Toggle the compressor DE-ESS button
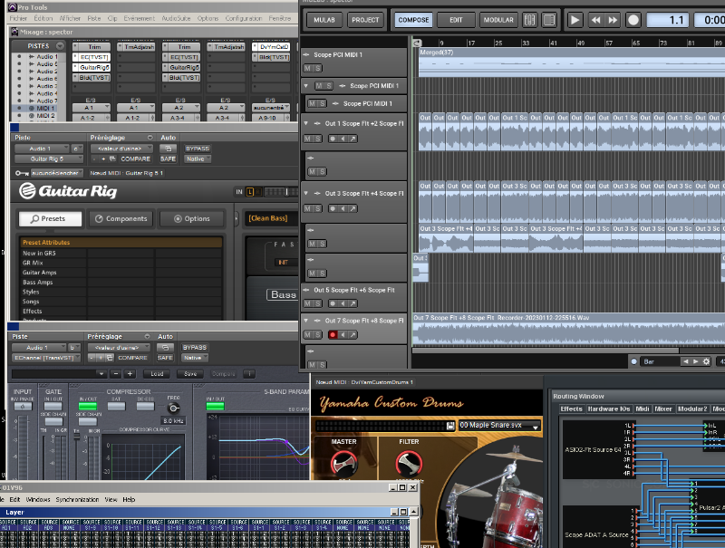The width and height of the screenshot is (725, 548). click(145, 406)
